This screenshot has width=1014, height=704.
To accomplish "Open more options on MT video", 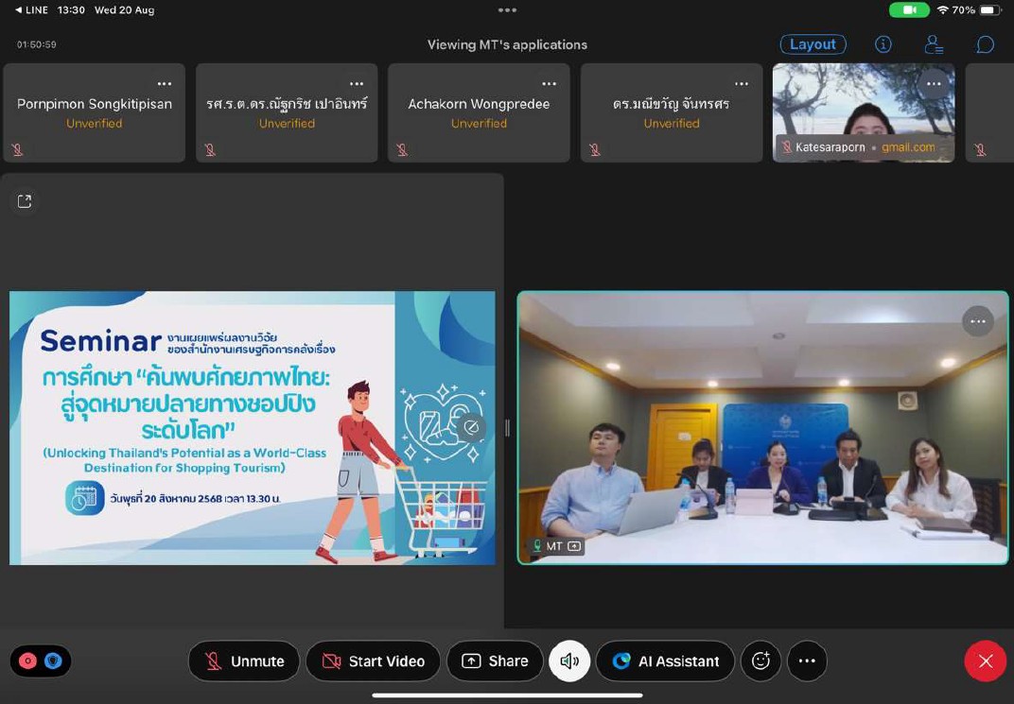I will pos(978,321).
